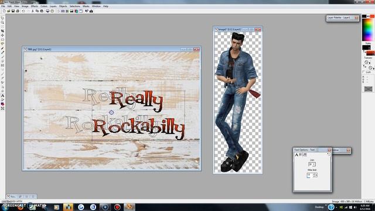Open the Layers menu
The width and height of the screenshot is (375, 211).
[53, 6]
